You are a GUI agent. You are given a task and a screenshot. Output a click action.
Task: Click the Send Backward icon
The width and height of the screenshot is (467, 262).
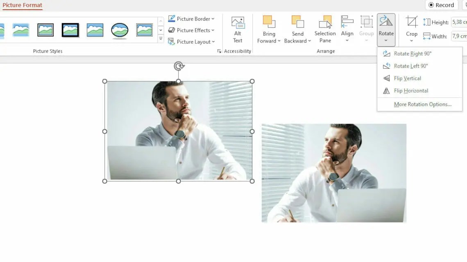298,22
